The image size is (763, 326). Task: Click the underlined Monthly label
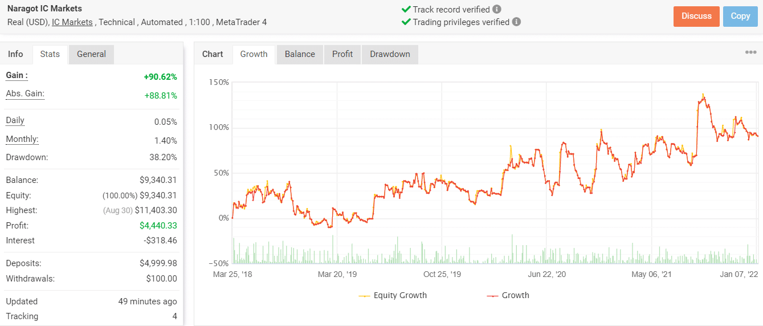[22, 139]
